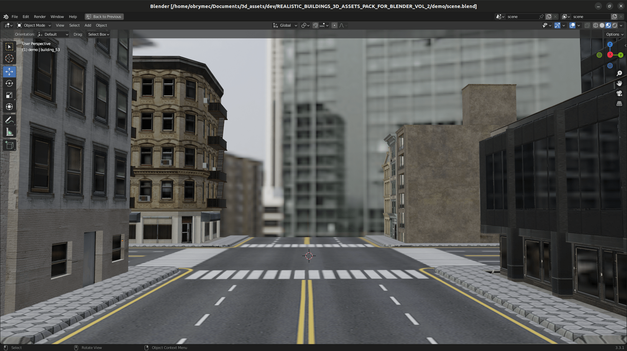The height and width of the screenshot is (351, 627).
Task: Delete the scene with X icon
Action: (556, 17)
